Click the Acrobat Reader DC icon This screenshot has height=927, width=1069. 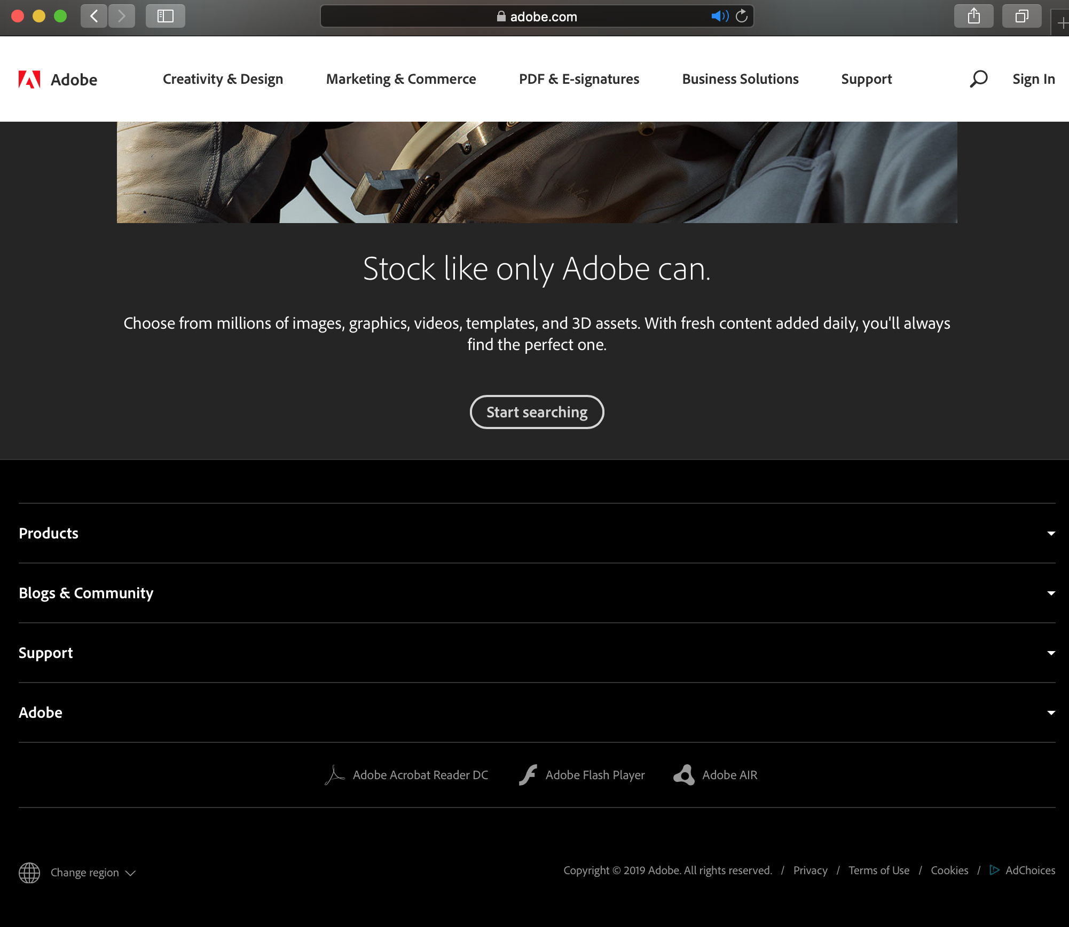[x=335, y=775]
